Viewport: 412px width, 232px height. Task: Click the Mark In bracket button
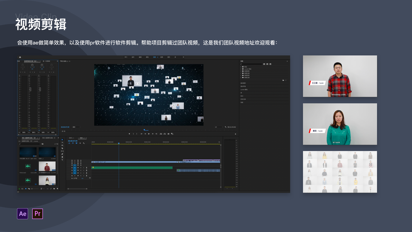(133, 134)
